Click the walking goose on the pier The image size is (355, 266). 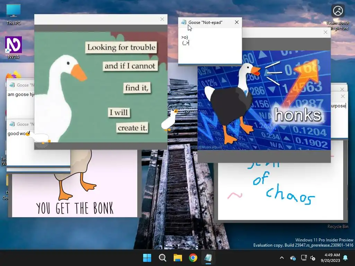[170, 120]
